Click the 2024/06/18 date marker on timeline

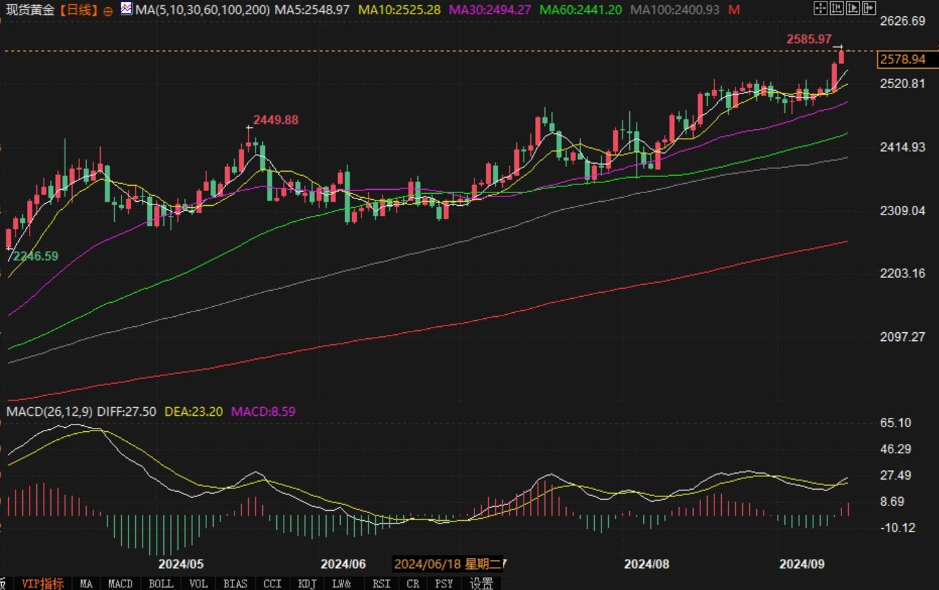(448, 564)
